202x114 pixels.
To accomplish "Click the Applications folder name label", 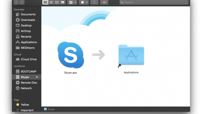I will point(131,72).
